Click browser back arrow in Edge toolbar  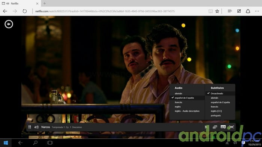click(x=5, y=11)
